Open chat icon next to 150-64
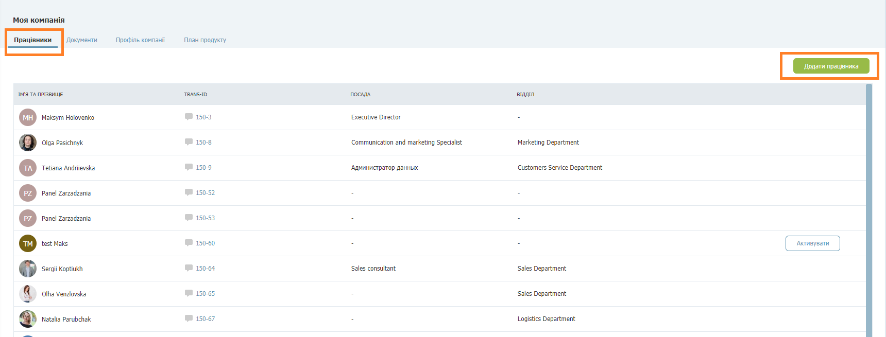886x337 pixels. (x=189, y=268)
